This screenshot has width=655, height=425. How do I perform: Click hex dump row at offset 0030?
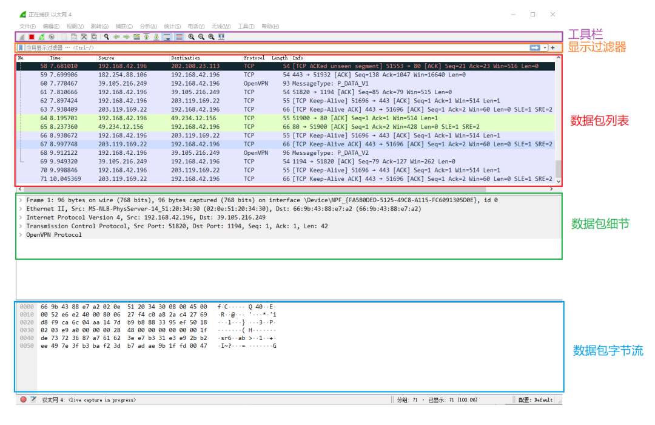(149, 330)
